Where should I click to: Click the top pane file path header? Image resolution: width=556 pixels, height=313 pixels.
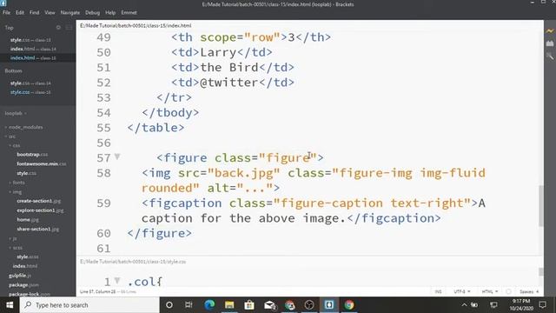click(x=136, y=25)
